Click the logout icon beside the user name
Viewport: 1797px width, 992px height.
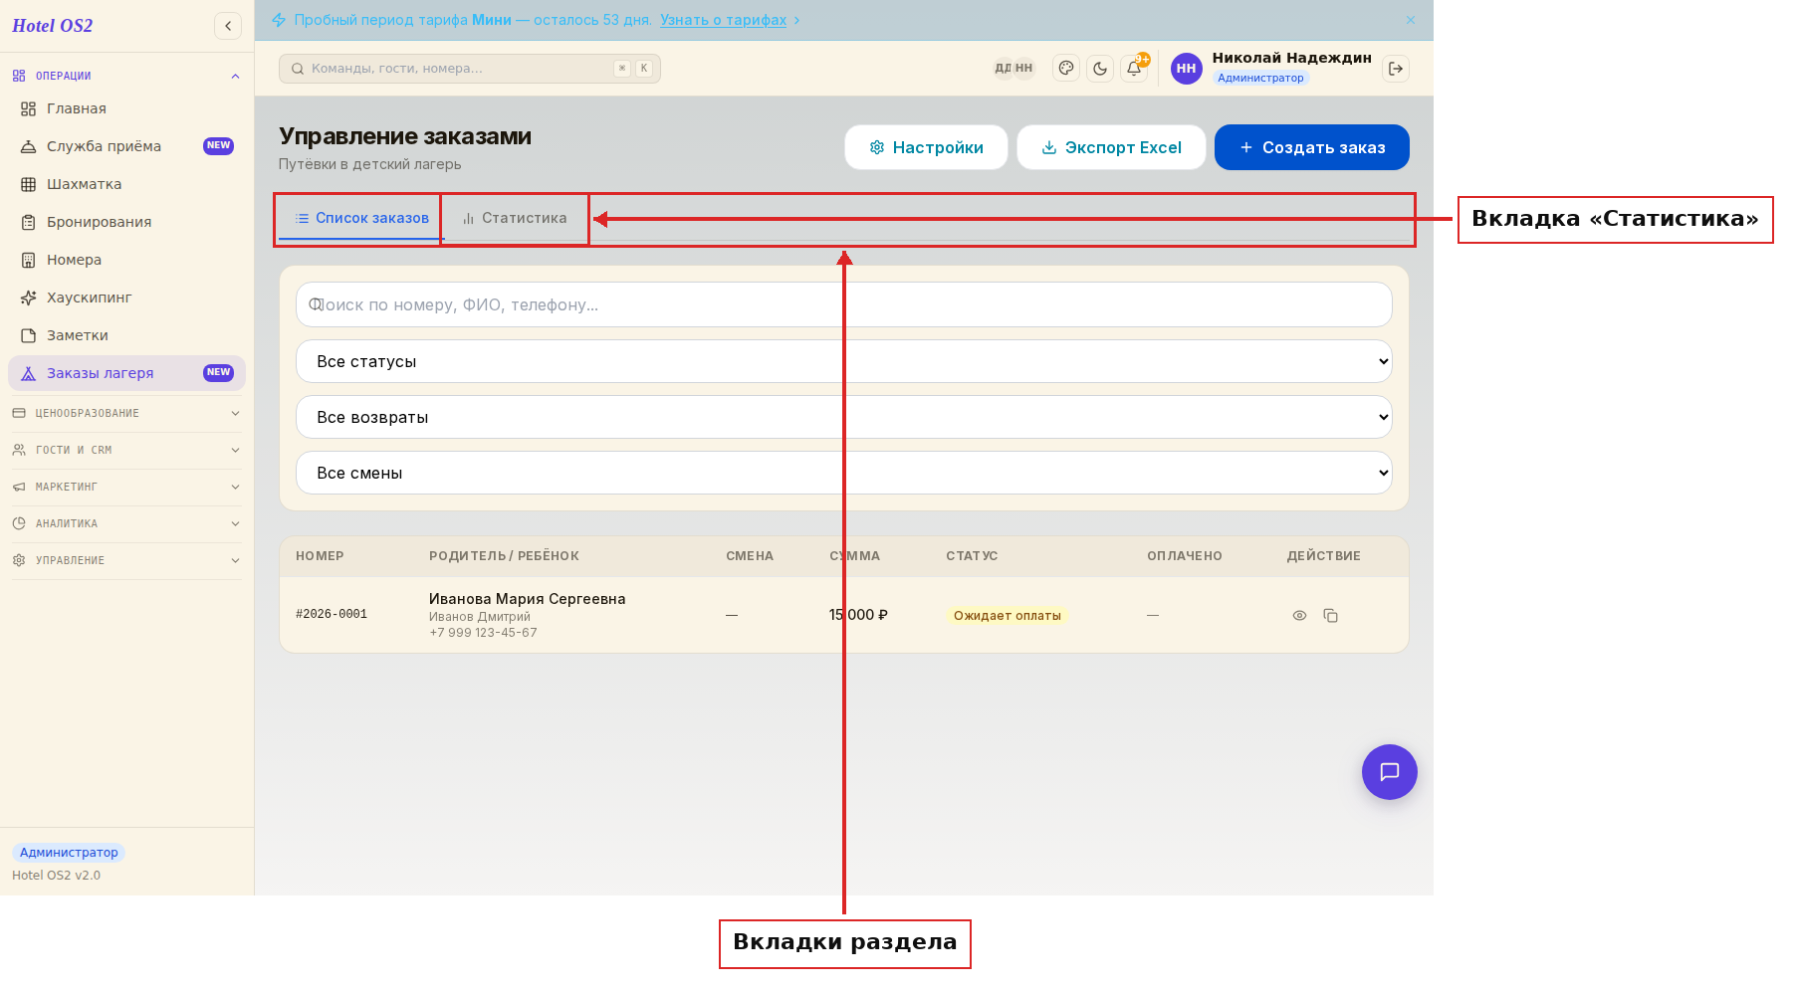click(1396, 69)
